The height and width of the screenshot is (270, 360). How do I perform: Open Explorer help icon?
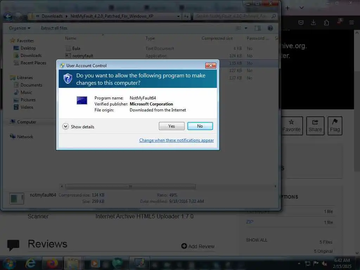(x=270, y=28)
